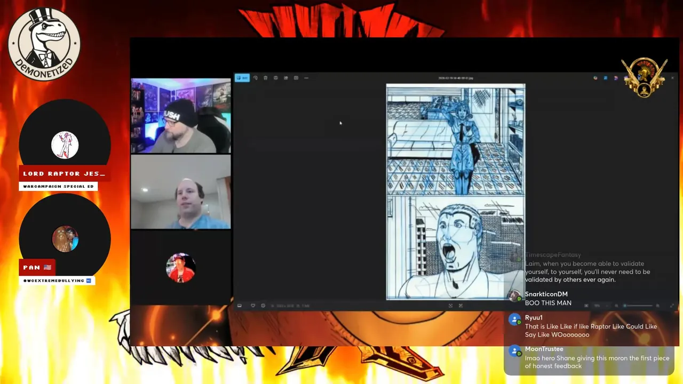The image size is (683, 384).
Task: Click the purple app icon in viewer title bar
Action: 616,78
